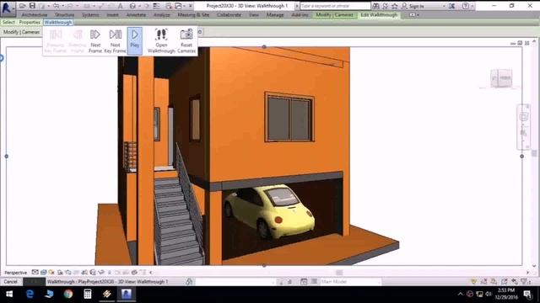
Task: Open the Collaborate ribbon tab
Action: (229, 15)
